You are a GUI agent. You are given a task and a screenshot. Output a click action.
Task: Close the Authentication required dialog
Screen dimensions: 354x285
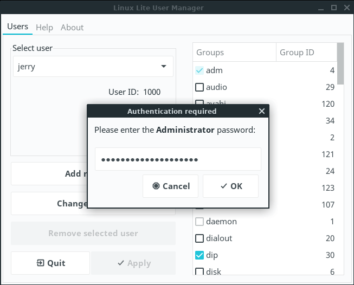[x=262, y=111]
